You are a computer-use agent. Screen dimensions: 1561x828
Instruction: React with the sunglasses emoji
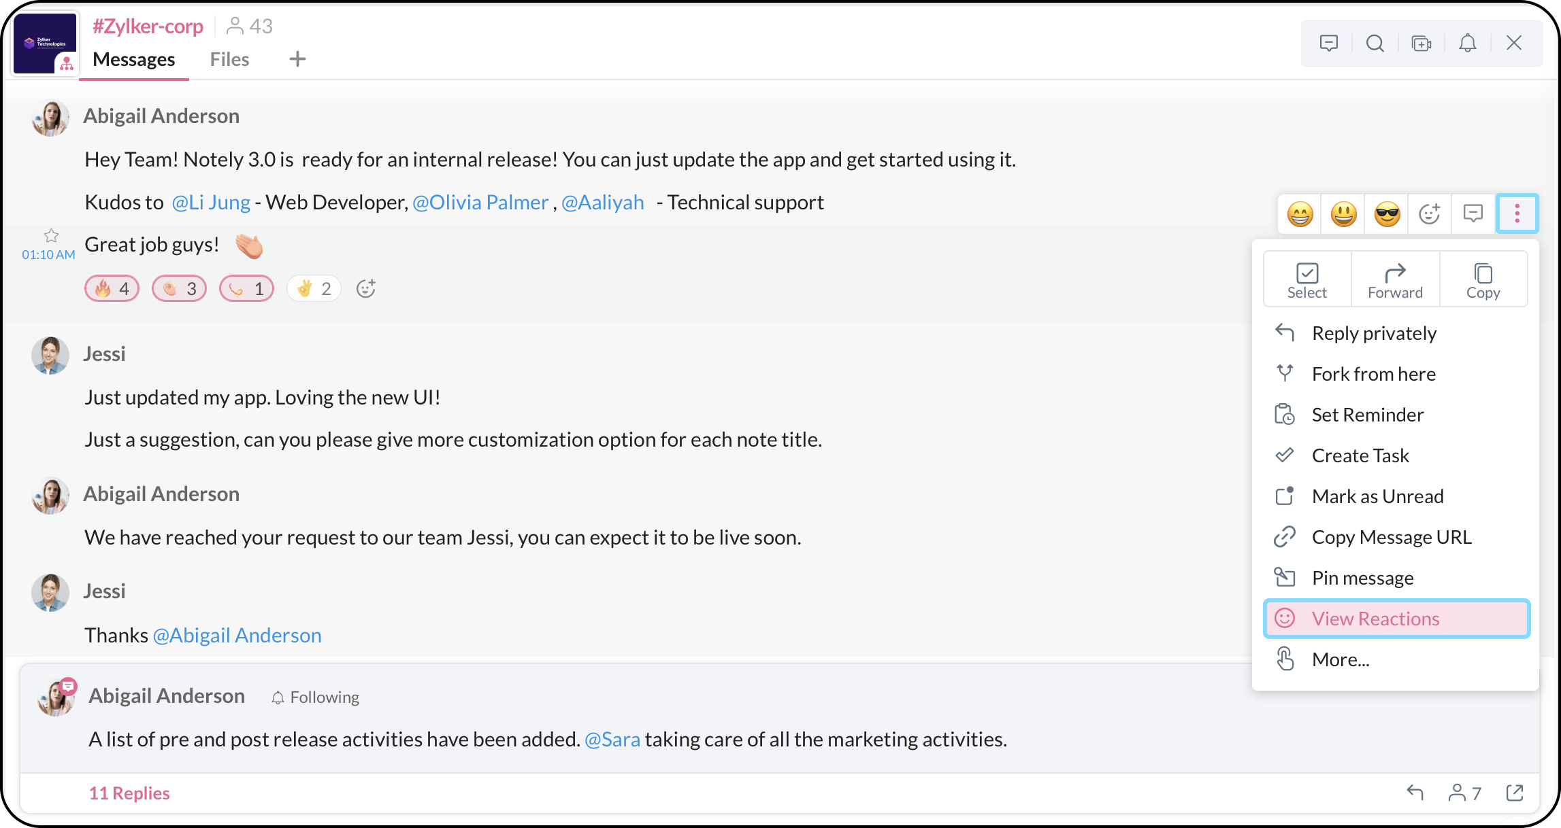point(1387,215)
